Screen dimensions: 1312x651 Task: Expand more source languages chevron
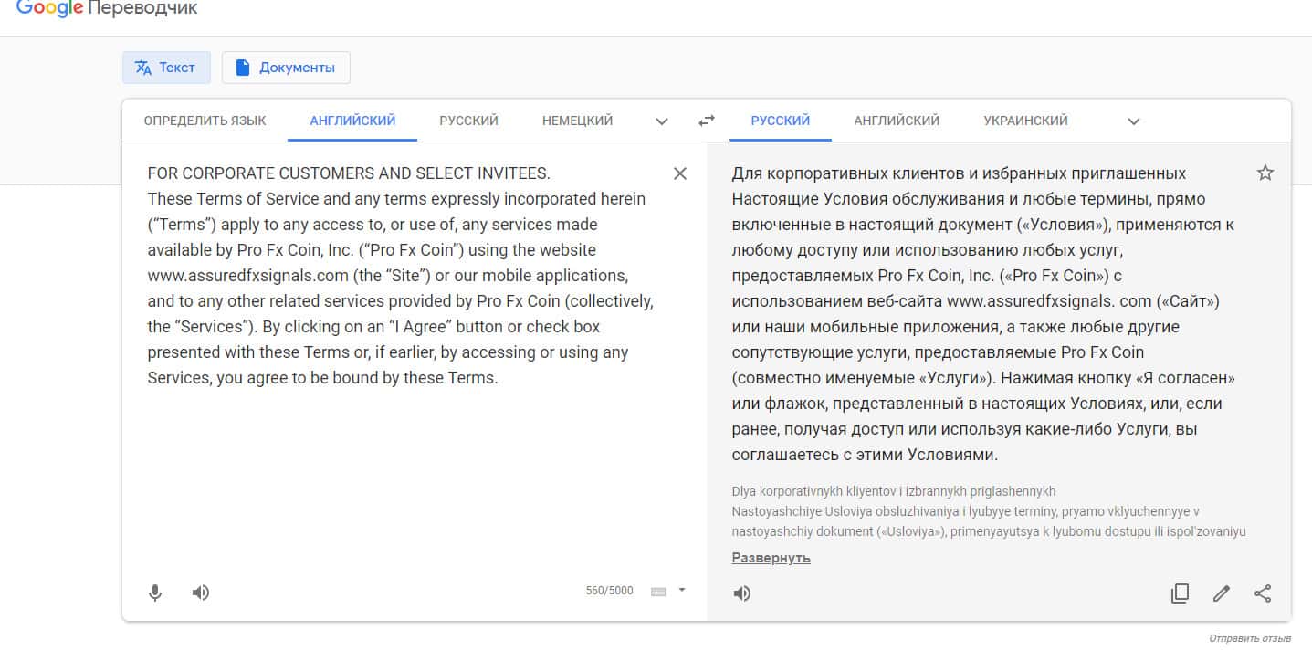point(662,121)
